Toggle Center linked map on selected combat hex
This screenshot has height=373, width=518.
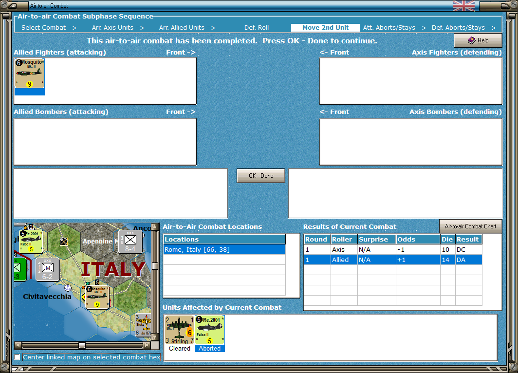pos(17,357)
